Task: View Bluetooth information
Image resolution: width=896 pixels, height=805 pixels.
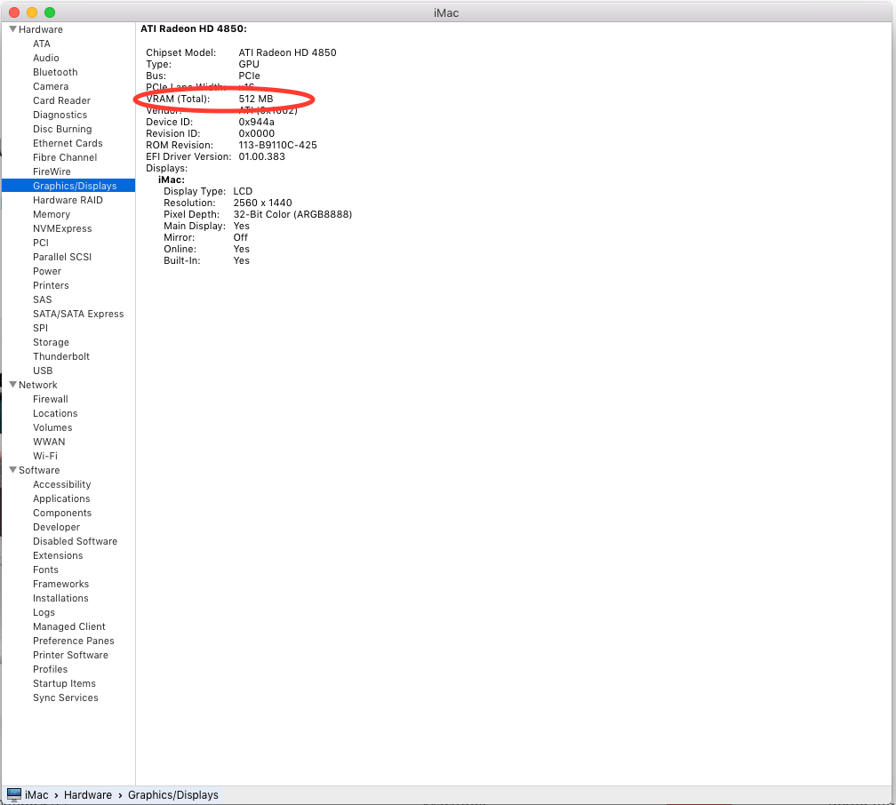Action: tap(54, 72)
